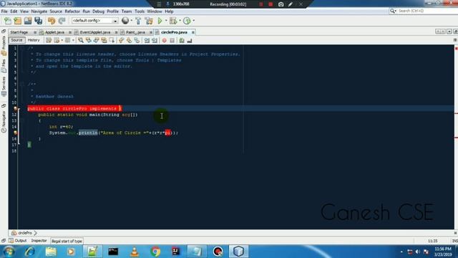The image size is (458, 258).
Task: Click the Clean and Build icon
Action: click(149, 21)
